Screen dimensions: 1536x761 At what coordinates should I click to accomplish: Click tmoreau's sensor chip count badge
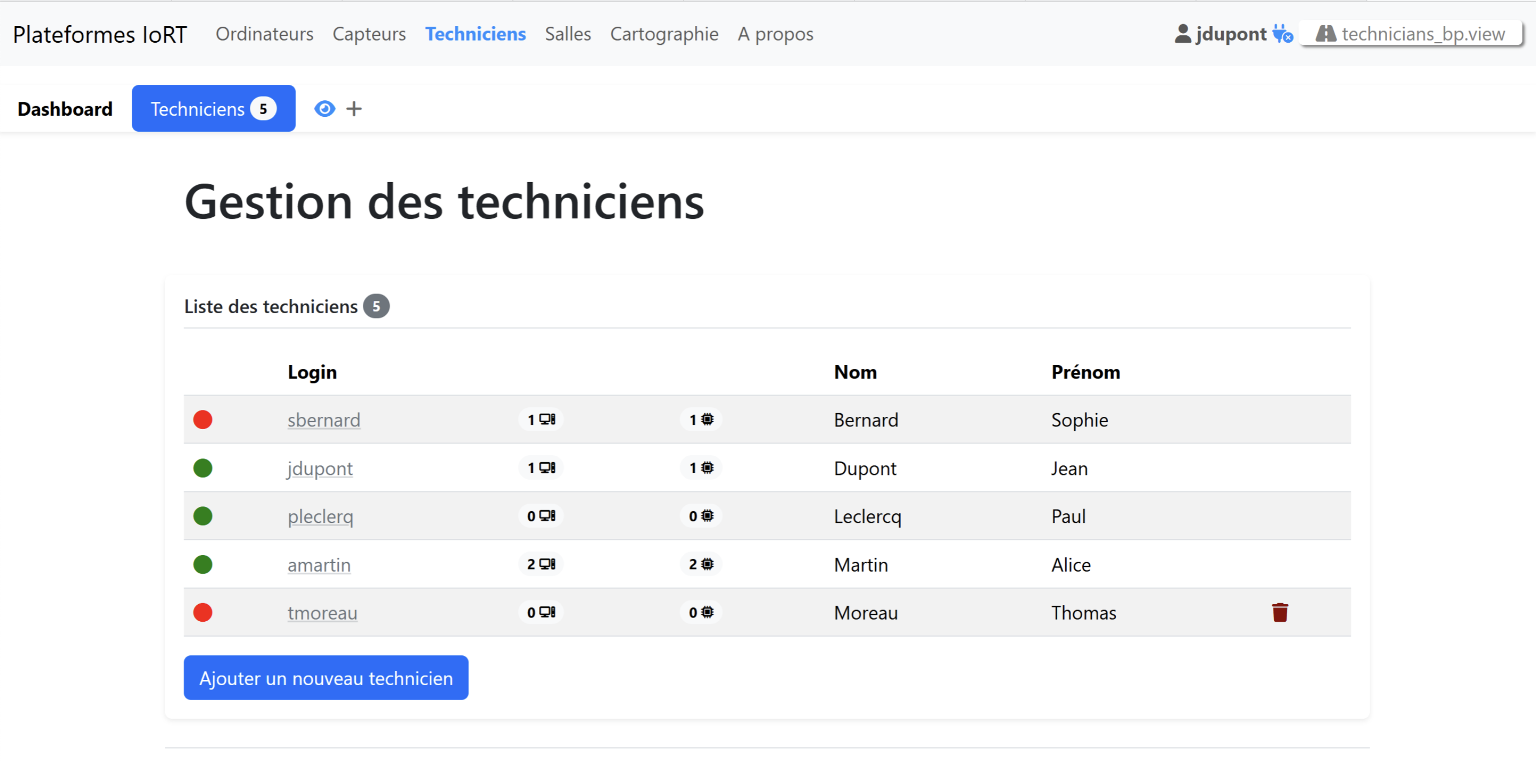(701, 612)
